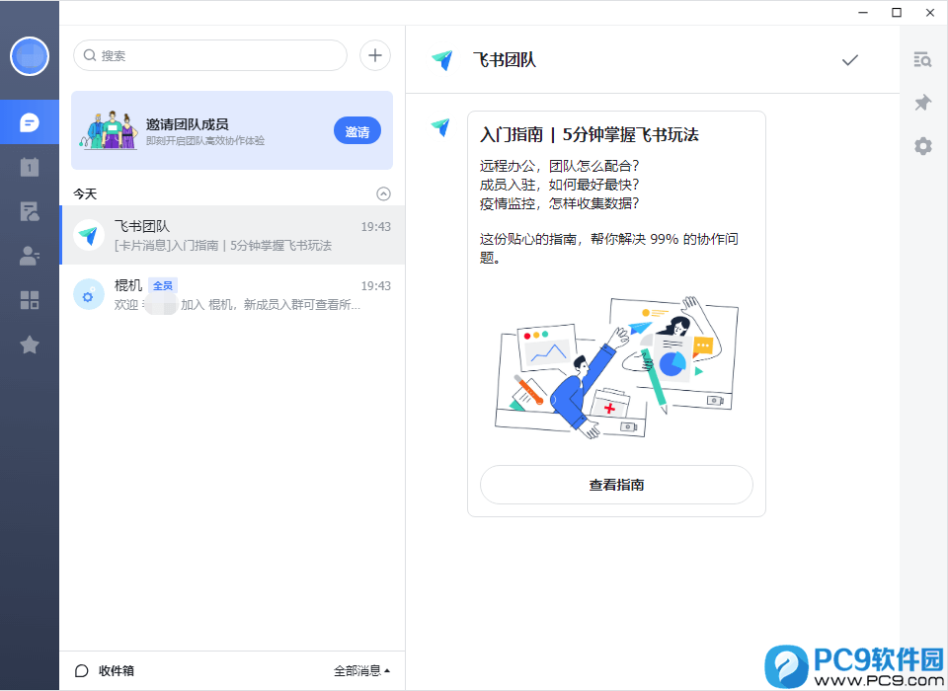Open the cloud Docs icon in sidebar
The height and width of the screenshot is (691, 948).
(30, 211)
